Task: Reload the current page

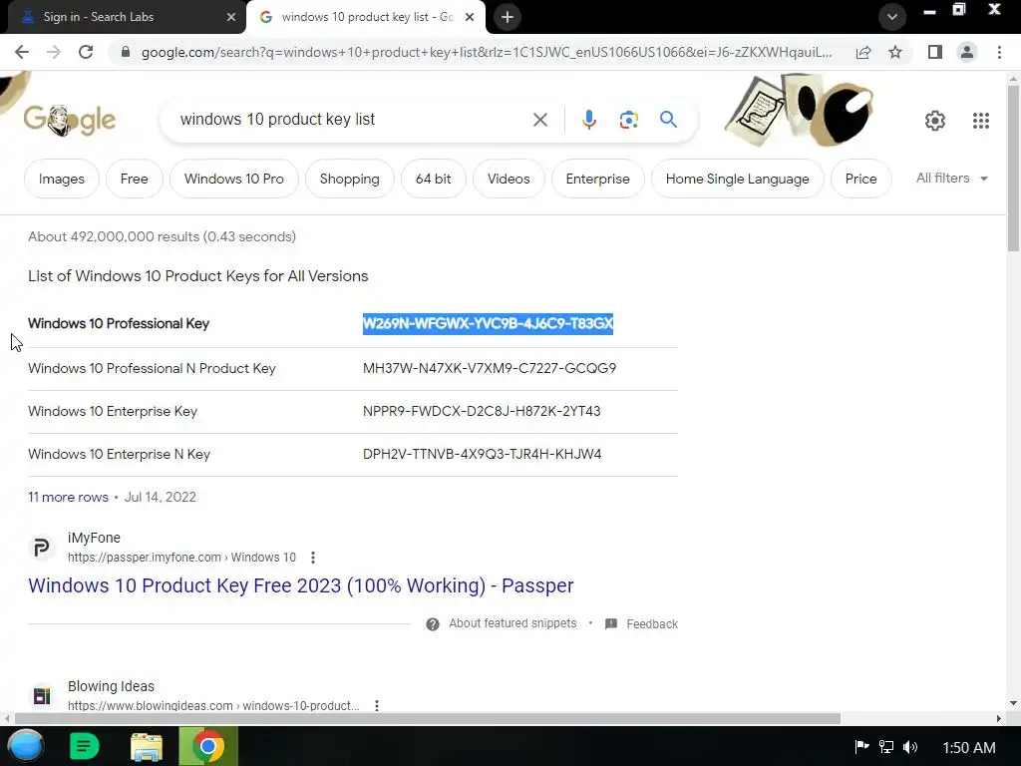Action: [x=86, y=52]
